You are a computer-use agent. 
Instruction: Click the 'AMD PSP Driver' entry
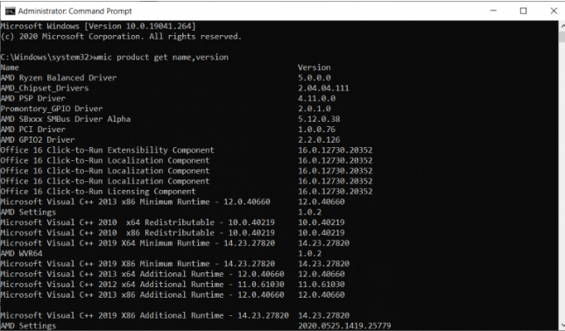coord(33,99)
